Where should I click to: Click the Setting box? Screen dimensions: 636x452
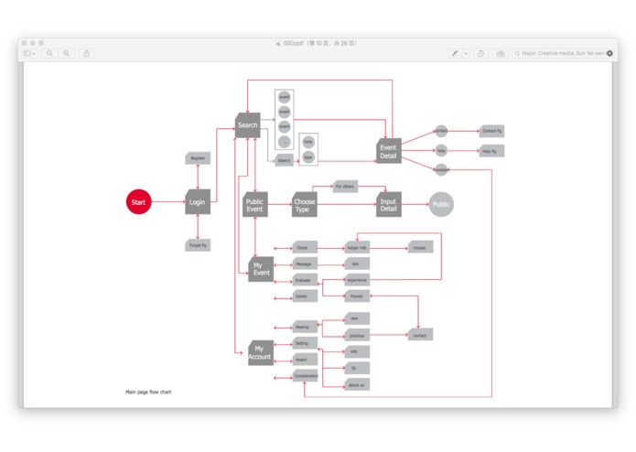(x=305, y=343)
